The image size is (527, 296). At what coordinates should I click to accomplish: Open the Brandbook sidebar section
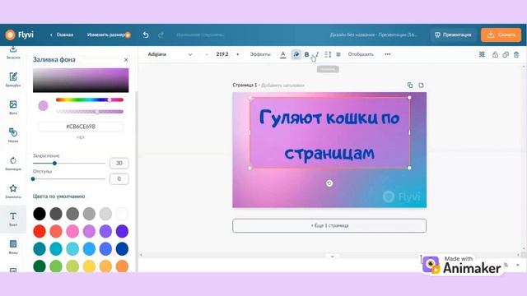click(x=13, y=80)
